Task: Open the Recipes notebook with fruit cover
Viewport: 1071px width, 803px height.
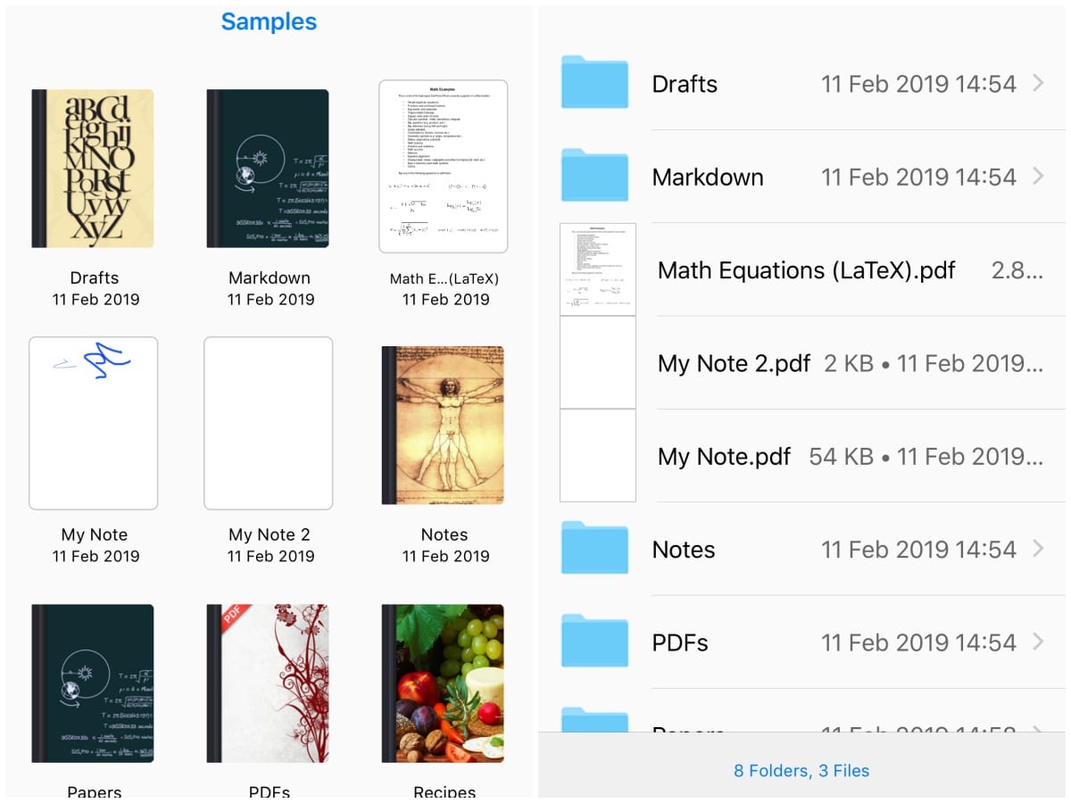Action: 443,683
